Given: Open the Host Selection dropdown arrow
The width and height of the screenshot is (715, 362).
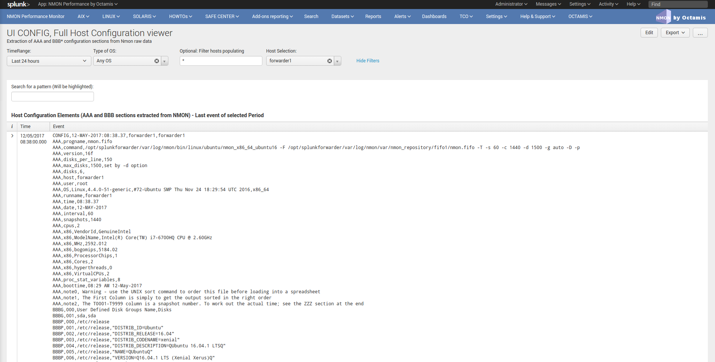Looking at the screenshot, I should pyautogui.click(x=338, y=61).
